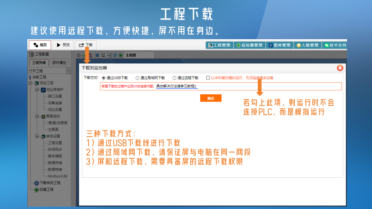Open 图库管理 gallery management

point(279,45)
